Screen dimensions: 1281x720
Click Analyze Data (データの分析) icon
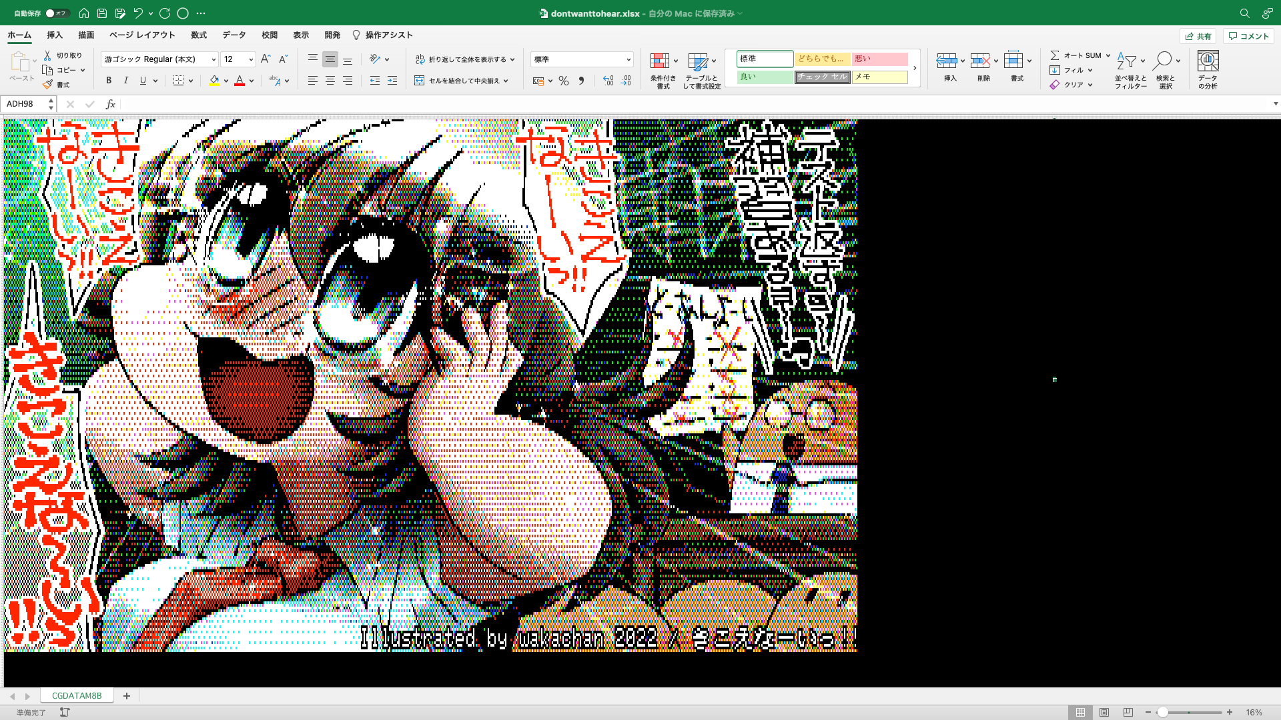1208,70
